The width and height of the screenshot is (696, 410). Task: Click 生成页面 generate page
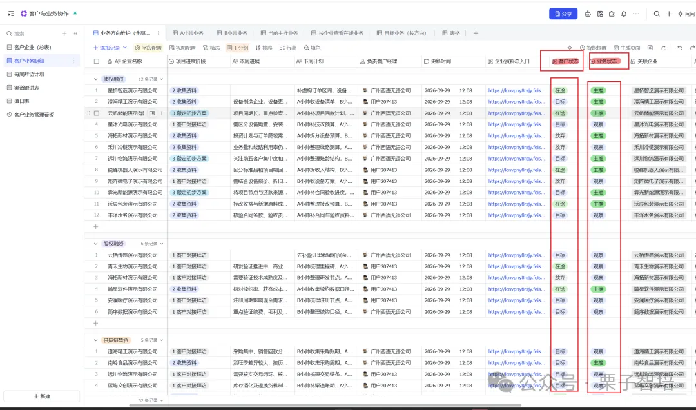pos(627,48)
